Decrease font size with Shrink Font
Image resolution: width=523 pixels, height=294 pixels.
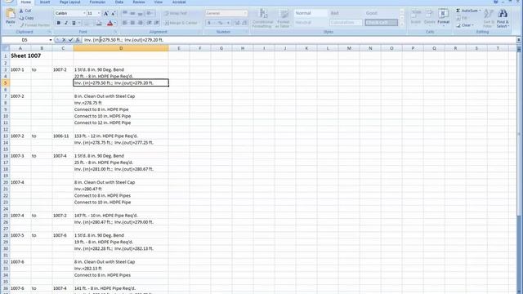[x=113, y=13]
